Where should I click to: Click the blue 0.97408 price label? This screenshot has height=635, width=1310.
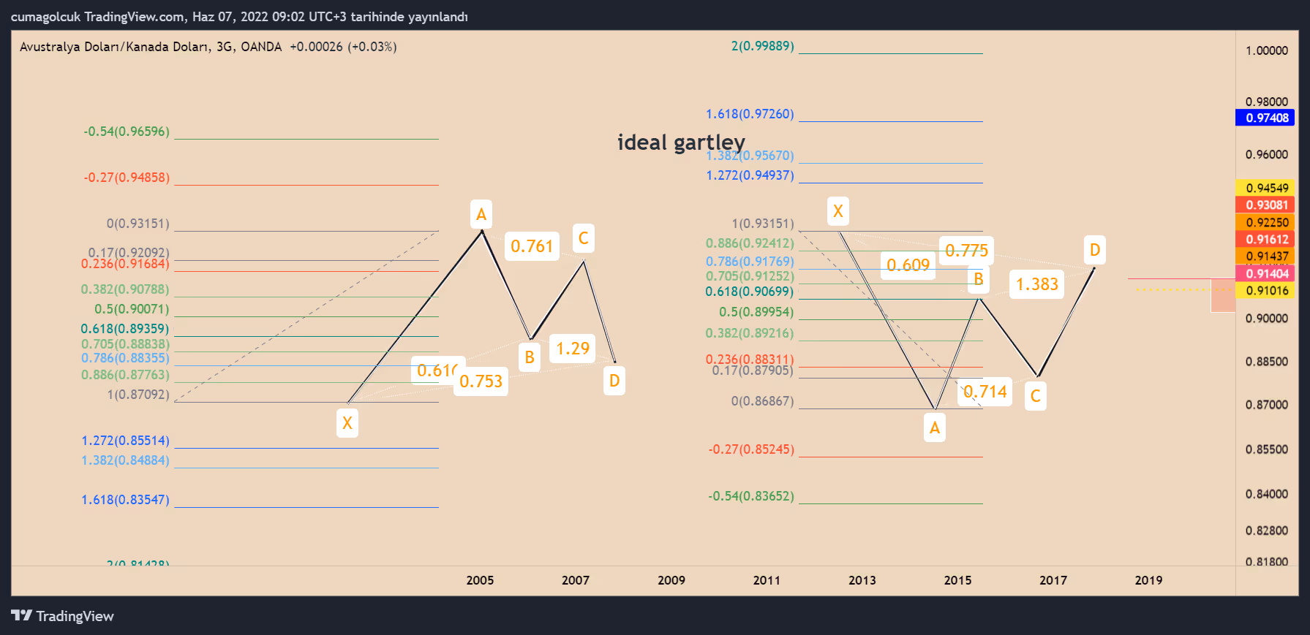(x=1265, y=118)
